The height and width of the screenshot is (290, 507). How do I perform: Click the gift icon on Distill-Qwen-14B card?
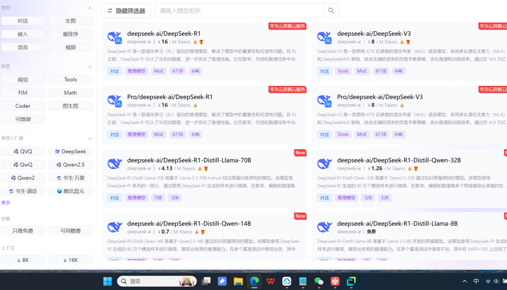tap(203, 232)
